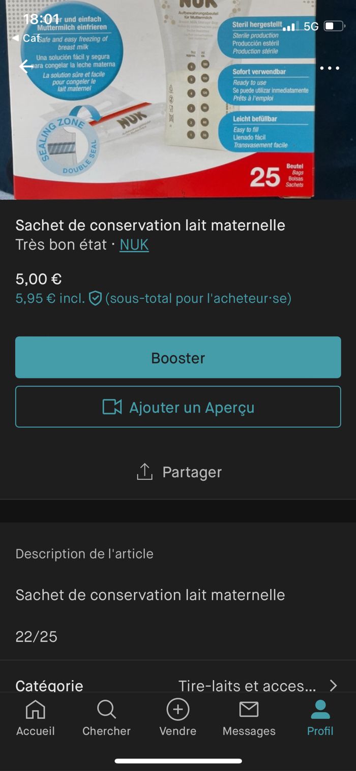Open the Catégorie row details
The height and width of the screenshot is (771, 356).
pos(178,685)
